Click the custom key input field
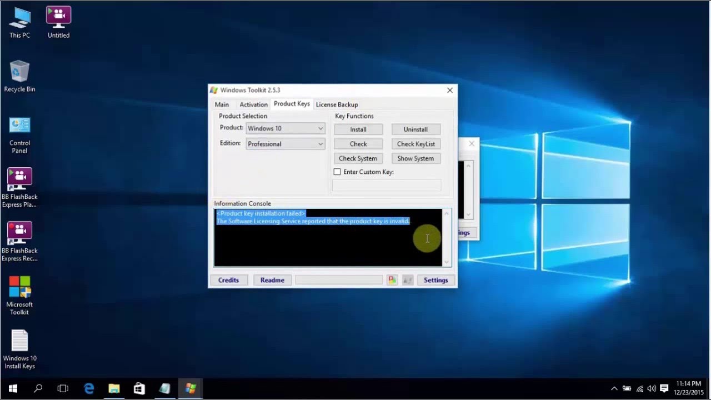This screenshot has width=711, height=400. click(x=387, y=186)
